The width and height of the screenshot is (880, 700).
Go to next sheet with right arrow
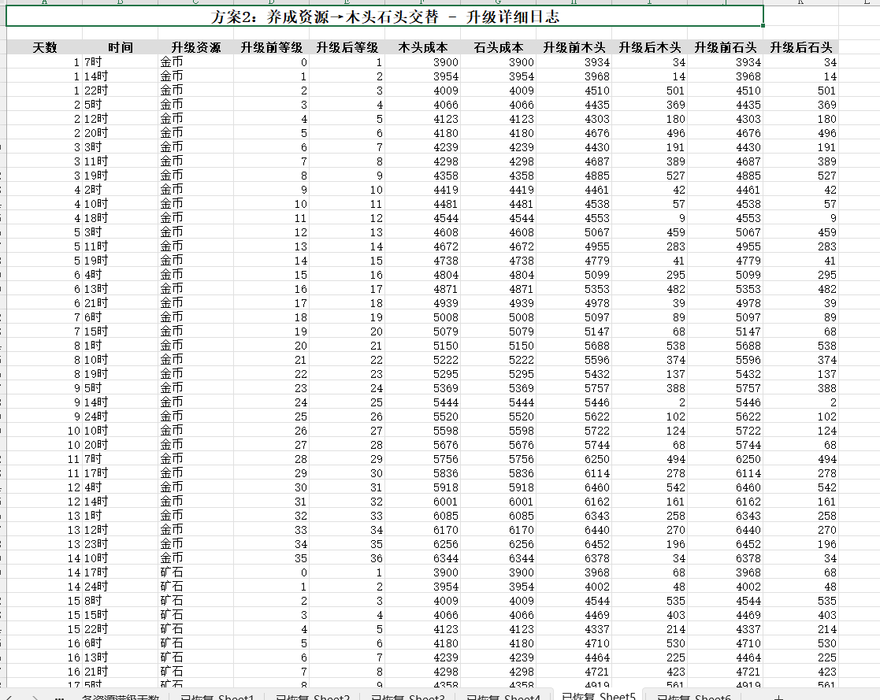pyautogui.click(x=35, y=697)
